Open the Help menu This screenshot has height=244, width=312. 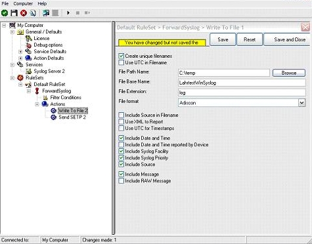click(x=42, y=4)
